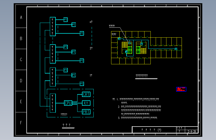Select the CRT block
The image size is (216, 140).
click(86, 94)
